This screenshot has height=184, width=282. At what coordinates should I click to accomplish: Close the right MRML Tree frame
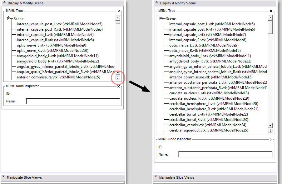271,11
